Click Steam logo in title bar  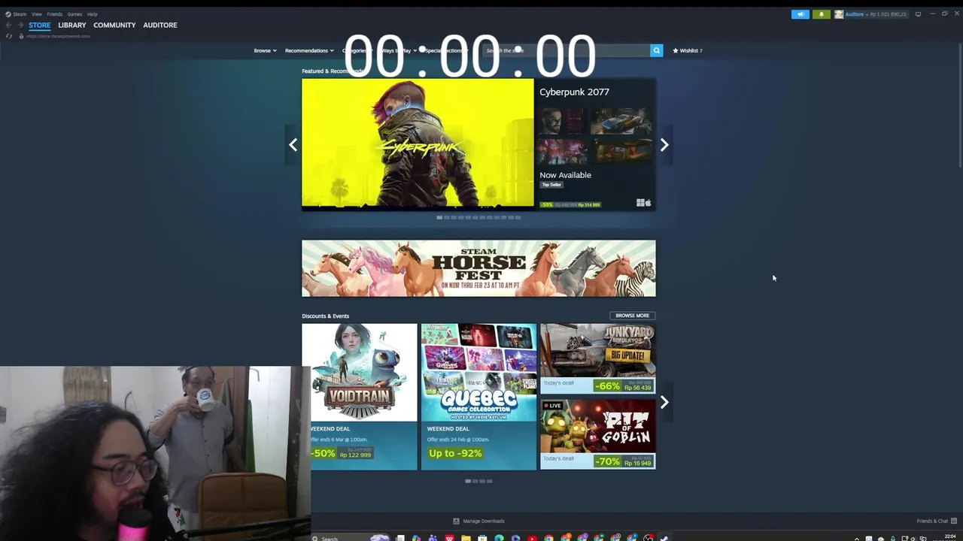(x=8, y=14)
